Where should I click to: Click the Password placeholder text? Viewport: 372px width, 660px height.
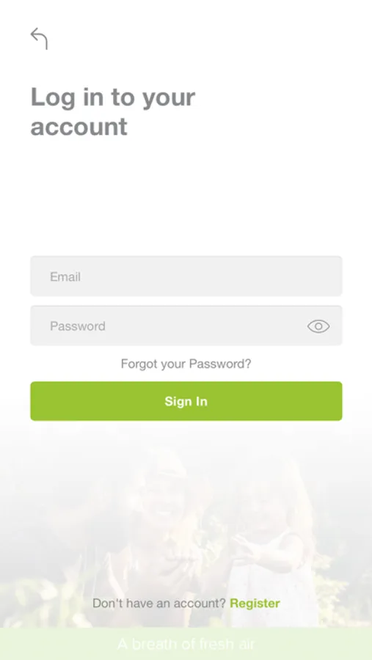78,326
